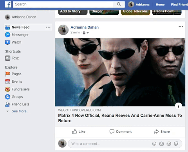
Task: Click the Fundraisers heart icon
Action: point(7,89)
